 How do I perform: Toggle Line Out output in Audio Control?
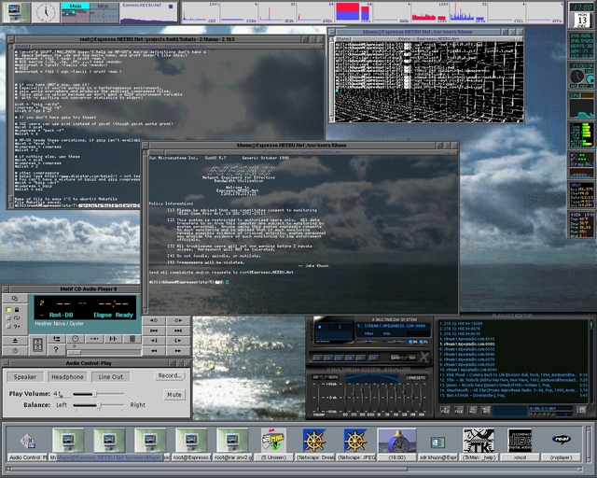coord(110,376)
